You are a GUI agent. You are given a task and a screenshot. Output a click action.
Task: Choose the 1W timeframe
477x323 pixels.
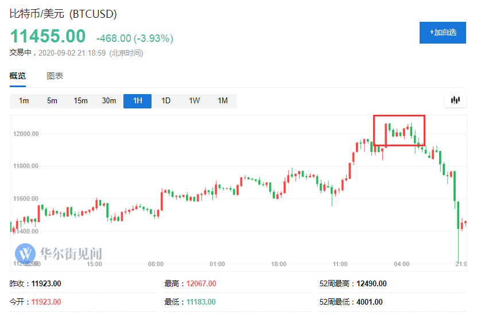195,101
